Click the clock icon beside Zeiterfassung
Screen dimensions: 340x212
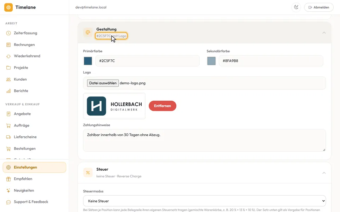pos(8,33)
